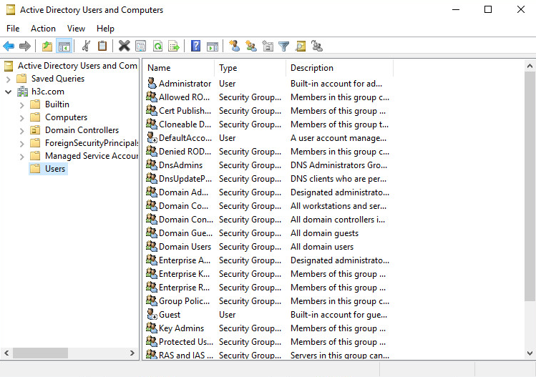Click the h3c.com domain icon

pos(23,92)
